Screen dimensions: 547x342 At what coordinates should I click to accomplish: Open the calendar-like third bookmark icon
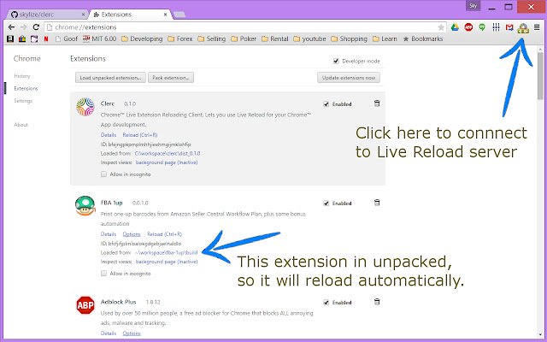point(34,38)
